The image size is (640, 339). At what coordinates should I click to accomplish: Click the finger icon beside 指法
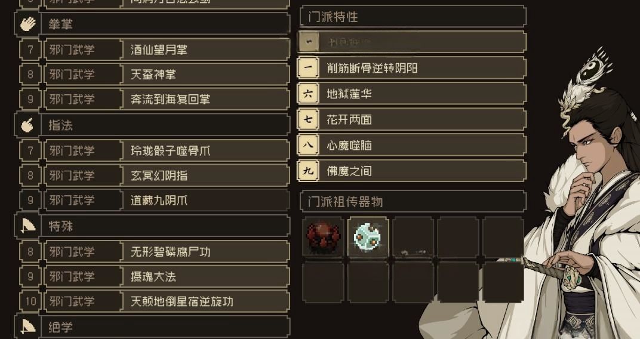(x=27, y=125)
